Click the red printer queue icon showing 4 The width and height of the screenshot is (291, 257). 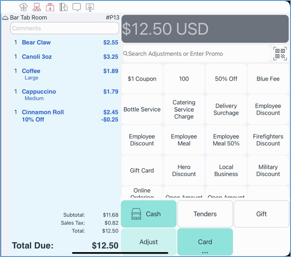pos(50,7)
